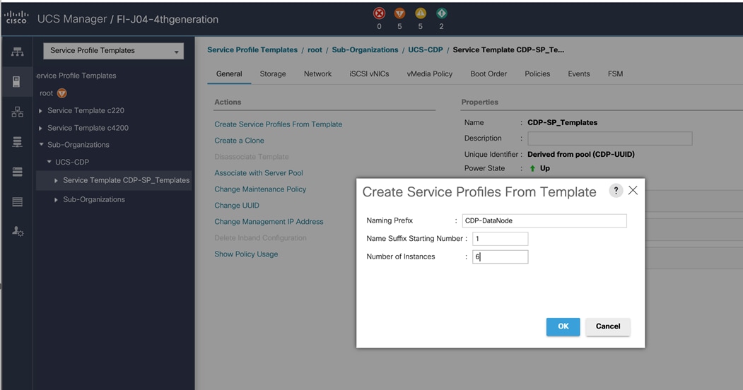This screenshot has height=390, width=743.
Task: Switch to Network tab
Action: point(317,74)
